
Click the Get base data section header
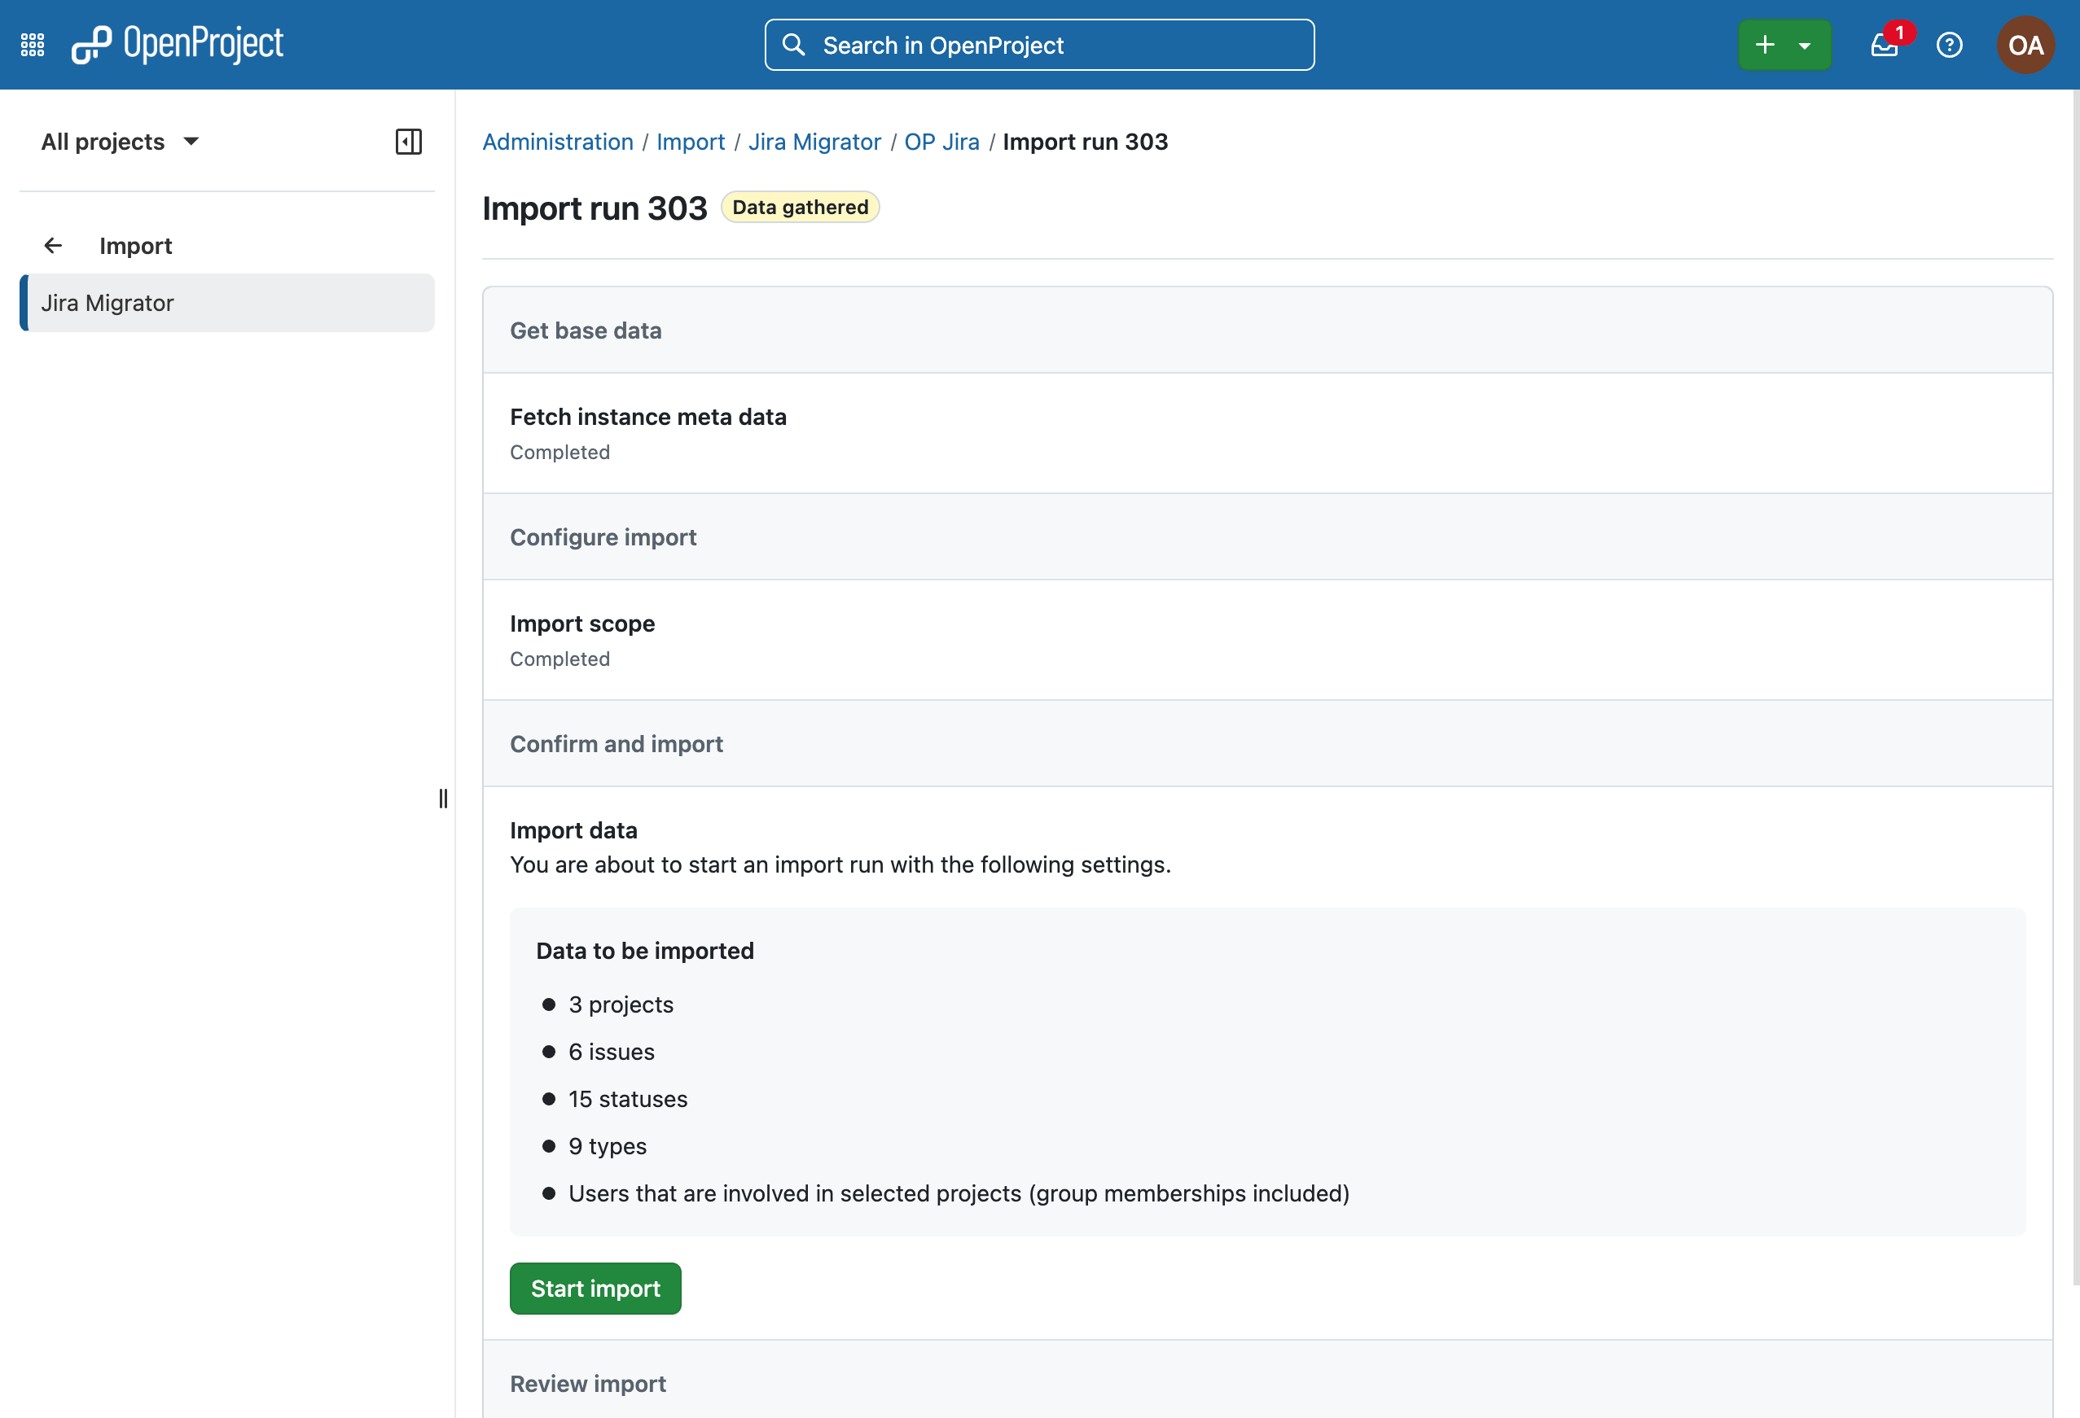1267,330
